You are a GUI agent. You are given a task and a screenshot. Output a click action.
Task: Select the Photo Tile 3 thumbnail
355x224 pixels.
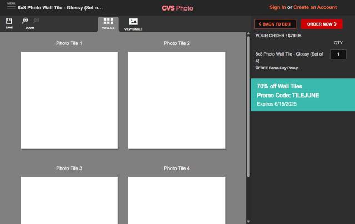[x=69, y=200]
